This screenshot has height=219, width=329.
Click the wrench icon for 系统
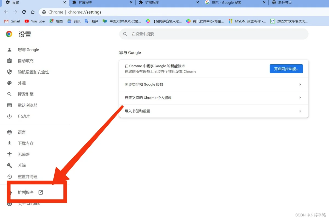pos(10,166)
